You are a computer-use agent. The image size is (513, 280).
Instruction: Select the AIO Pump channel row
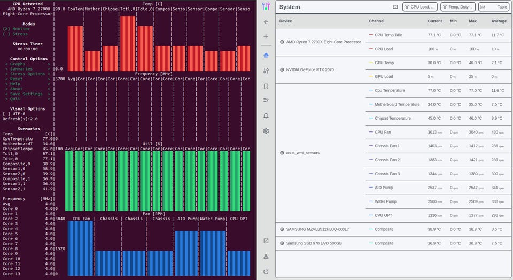[438, 188]
